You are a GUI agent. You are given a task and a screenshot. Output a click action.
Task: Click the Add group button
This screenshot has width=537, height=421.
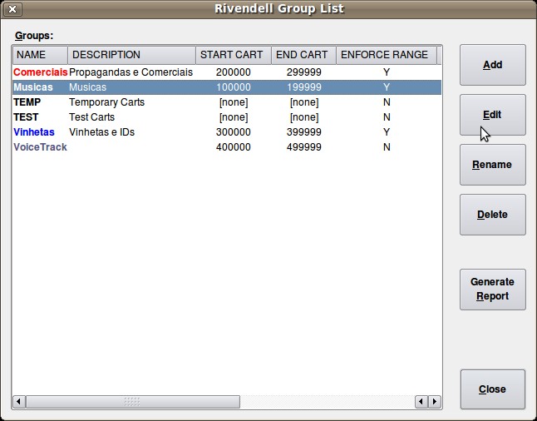492,65
